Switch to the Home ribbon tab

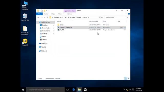[46, 14]
